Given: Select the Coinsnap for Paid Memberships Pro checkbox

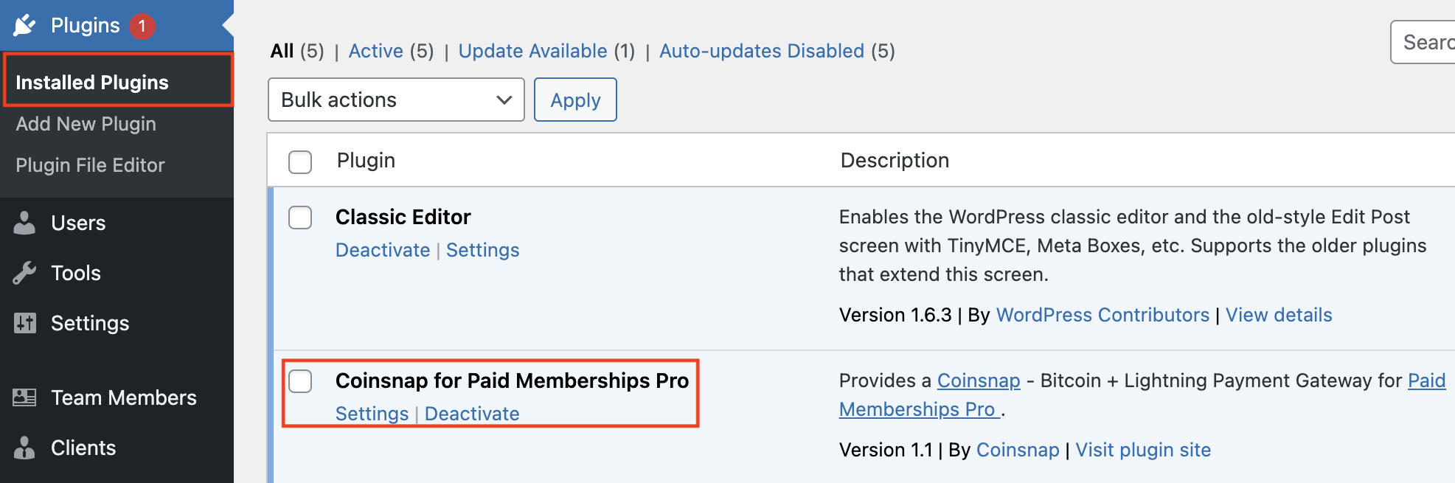Looking at the screenshot, I should pyautogui.click(x=300, y=381).
